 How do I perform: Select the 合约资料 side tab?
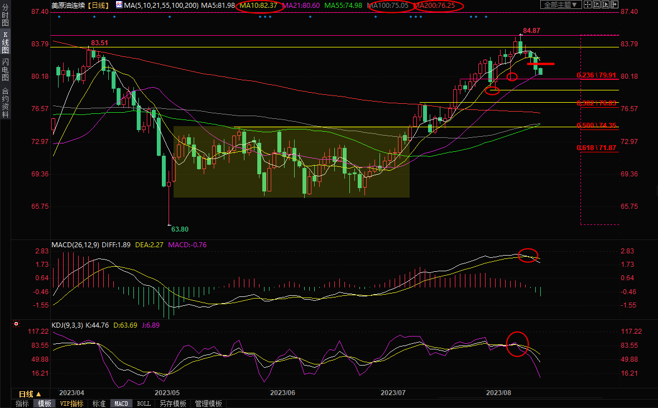point(5,102)
